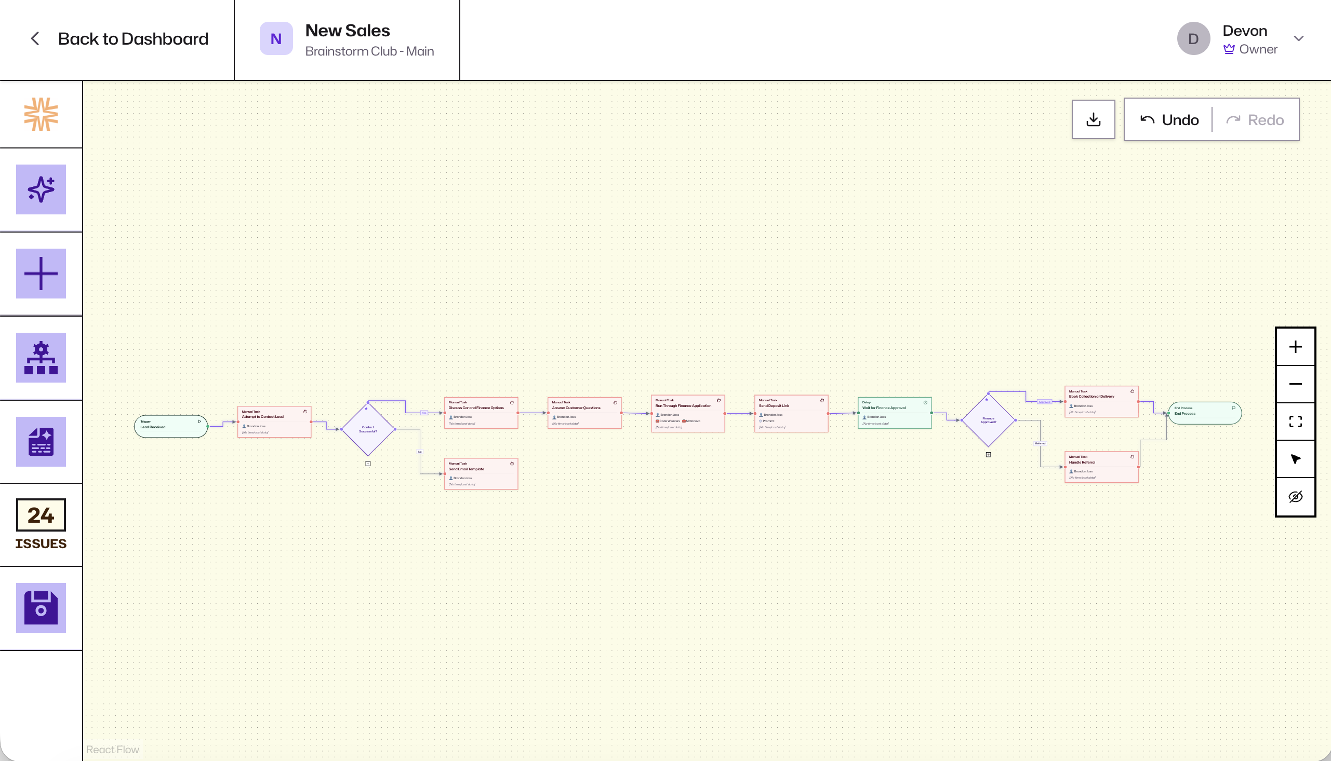This screenshot has width=1331, height=761.
Task: Click the Approved edge label
Action: [x=1044, y=402]
